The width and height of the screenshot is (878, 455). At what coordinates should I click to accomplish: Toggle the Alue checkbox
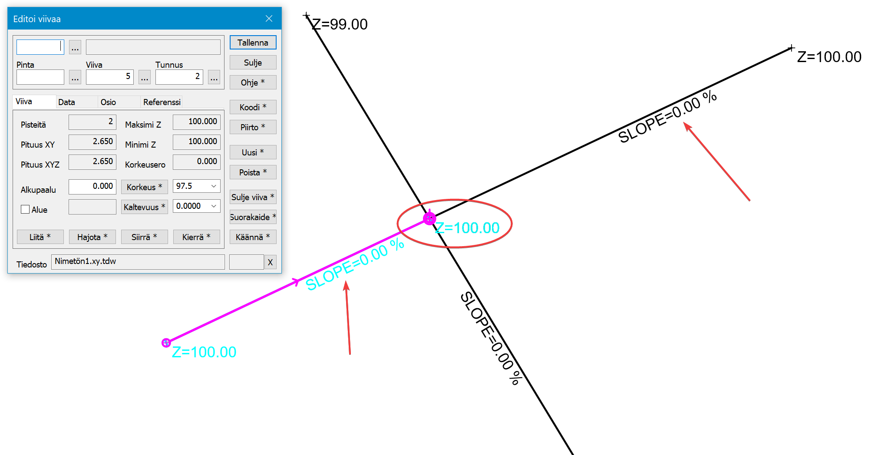pyautogui.click(x=26, y=210)
